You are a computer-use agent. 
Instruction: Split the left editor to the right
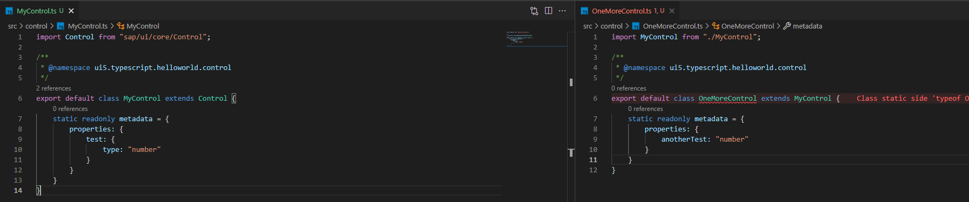[548, 11]
